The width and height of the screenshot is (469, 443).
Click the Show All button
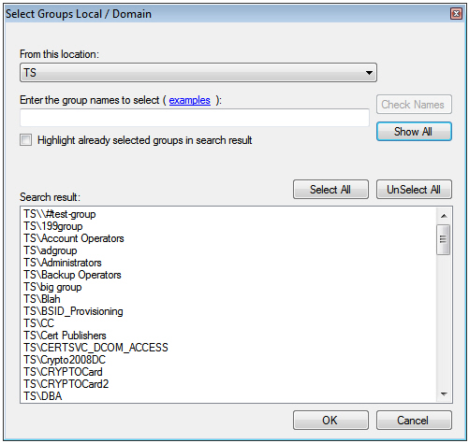[414, 132]
